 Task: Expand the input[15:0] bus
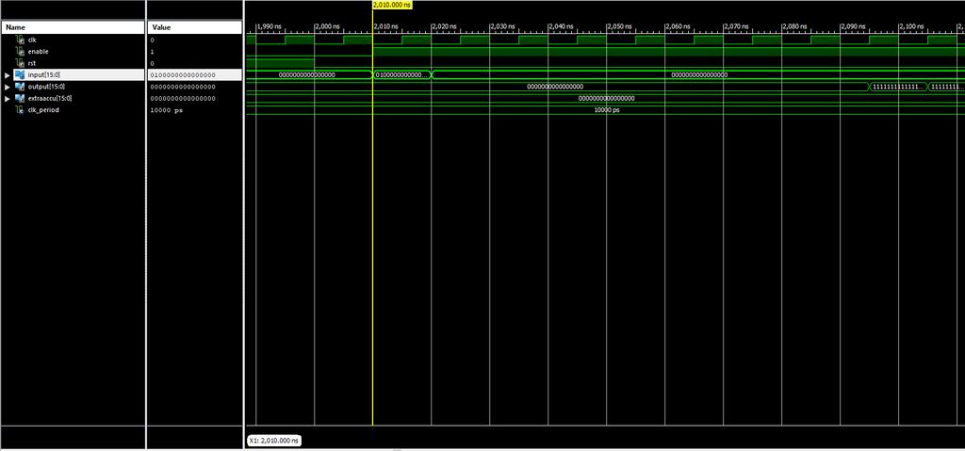coord(8,75)
